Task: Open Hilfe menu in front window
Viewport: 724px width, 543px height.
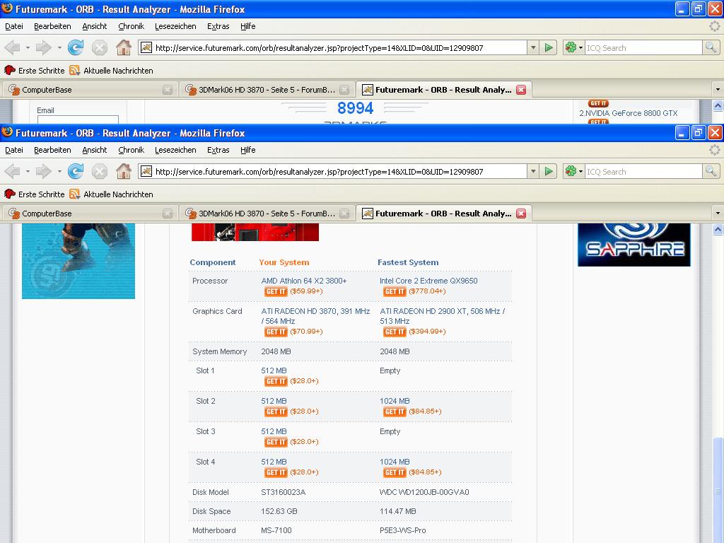Action: pyautogui.click(x=248, y=150)
